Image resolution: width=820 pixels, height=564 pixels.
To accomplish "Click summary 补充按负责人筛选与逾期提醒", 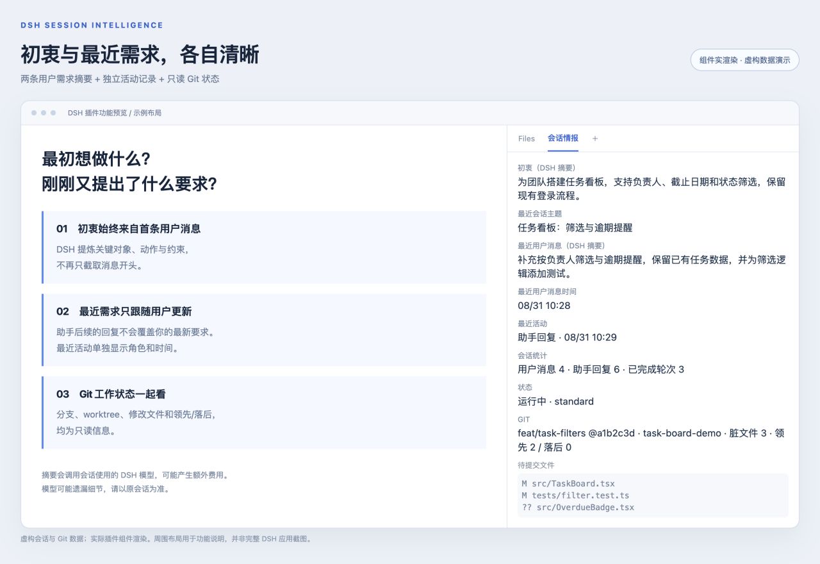I will [582, 260].
